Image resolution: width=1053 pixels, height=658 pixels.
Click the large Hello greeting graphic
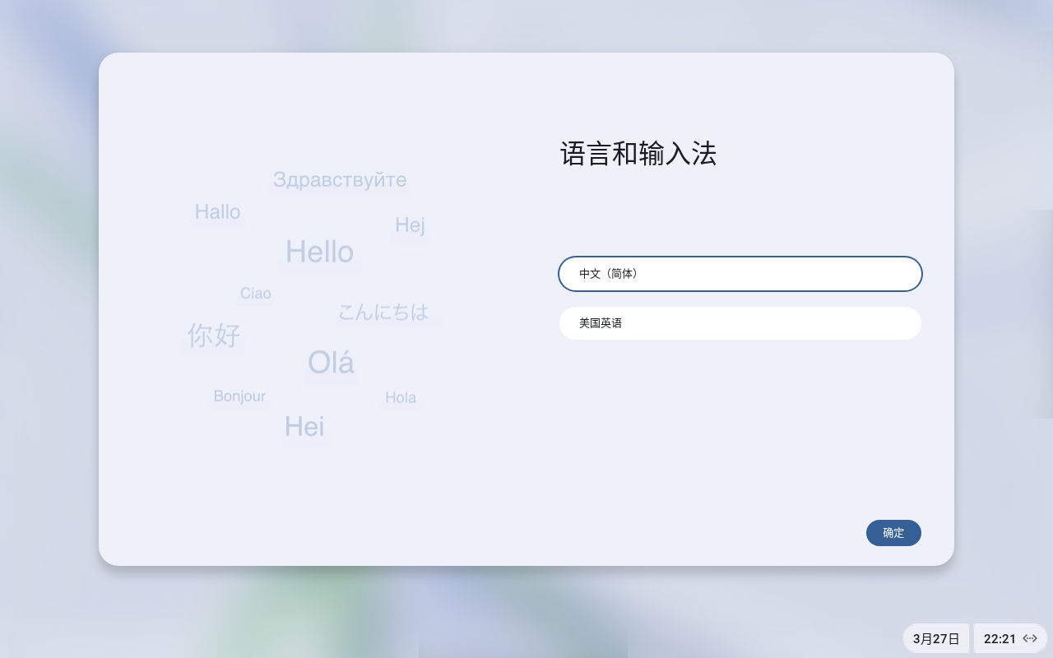coord(319,252)
